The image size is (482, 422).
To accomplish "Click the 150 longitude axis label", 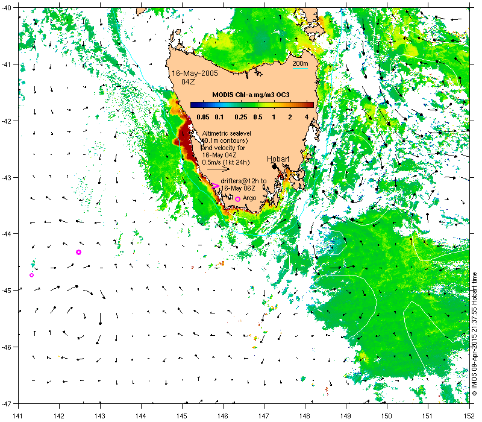I will point(386,416).
